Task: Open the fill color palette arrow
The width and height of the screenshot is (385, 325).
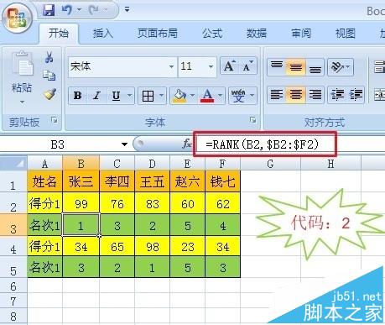Action: tap(193, 96)
